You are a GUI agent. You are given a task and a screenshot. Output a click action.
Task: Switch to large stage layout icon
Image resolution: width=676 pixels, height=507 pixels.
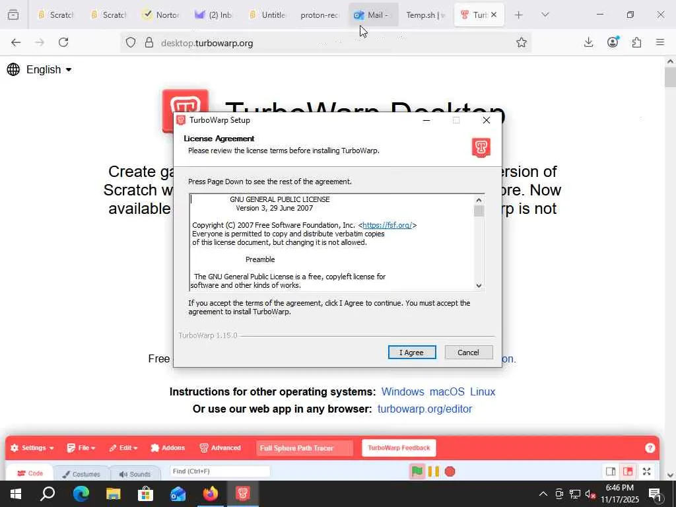[628, 471]
